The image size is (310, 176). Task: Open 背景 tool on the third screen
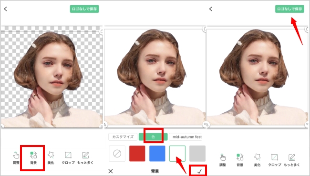pos(240,160)
